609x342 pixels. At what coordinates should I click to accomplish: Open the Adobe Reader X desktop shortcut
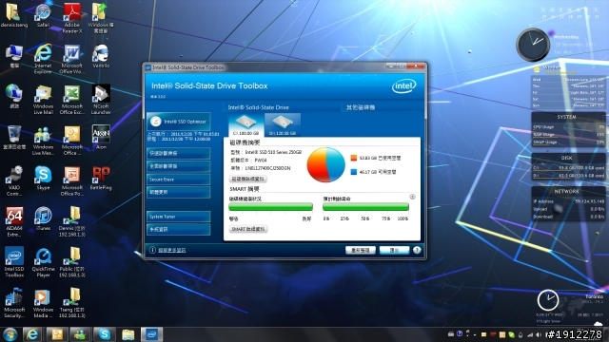click(72, 19)
